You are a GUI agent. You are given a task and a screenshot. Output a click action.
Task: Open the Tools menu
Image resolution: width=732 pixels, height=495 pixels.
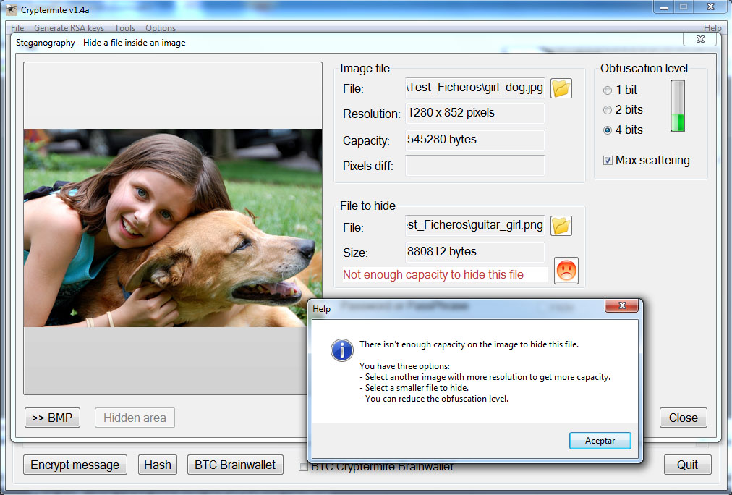(124, 28)
